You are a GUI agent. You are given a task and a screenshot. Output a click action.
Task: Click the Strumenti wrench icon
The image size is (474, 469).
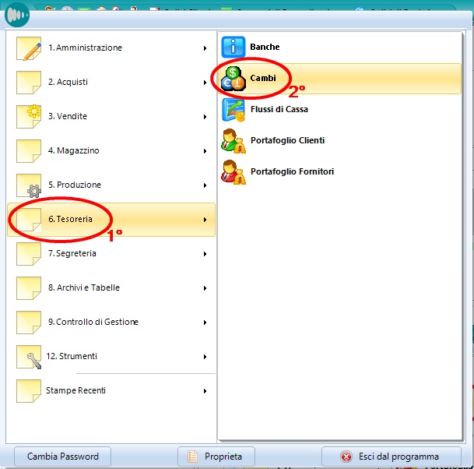[x=29, y=357]
